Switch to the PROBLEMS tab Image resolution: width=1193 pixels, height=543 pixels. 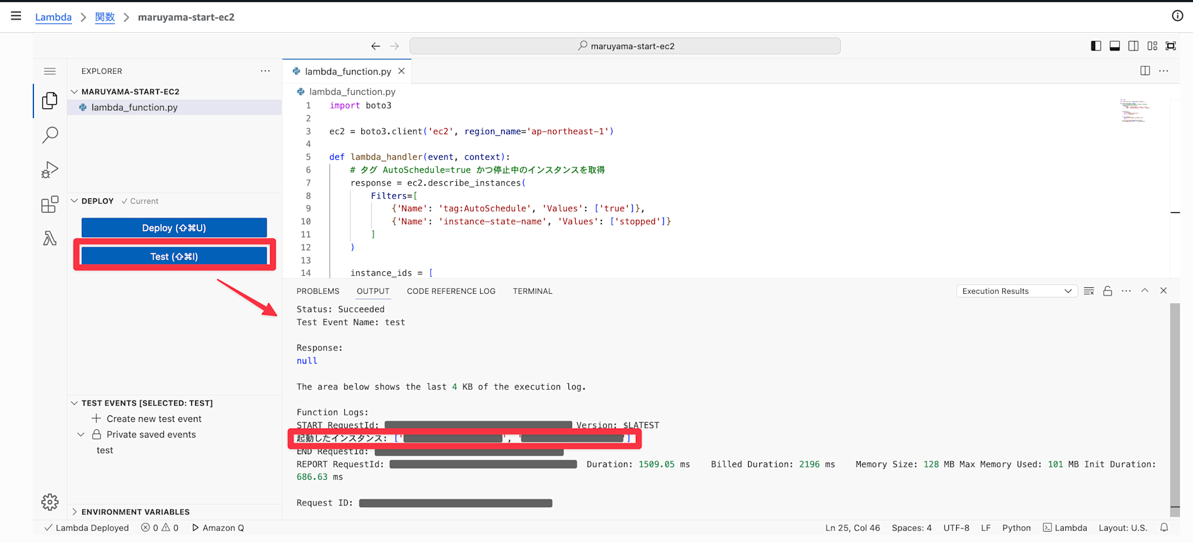(x=318, y=291)
